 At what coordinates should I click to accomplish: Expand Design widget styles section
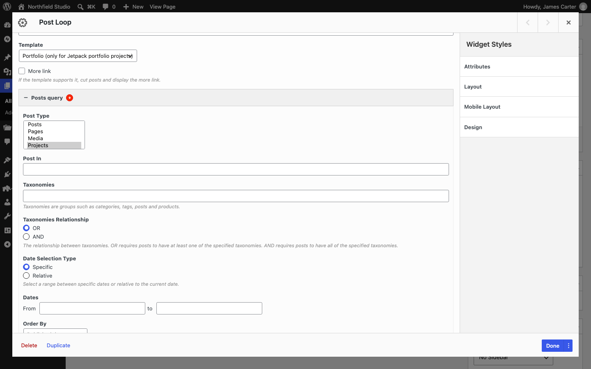tap(519, 127)
